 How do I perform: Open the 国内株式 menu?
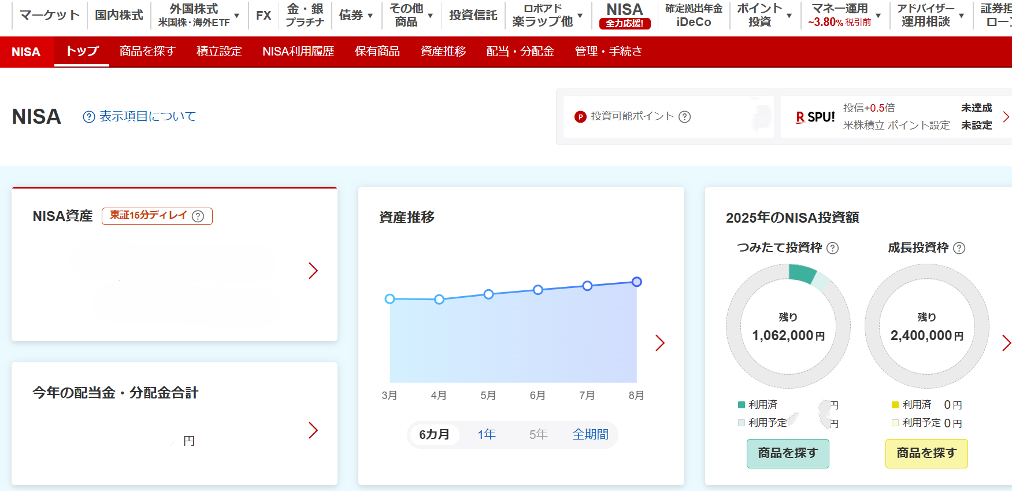(119, 16)
